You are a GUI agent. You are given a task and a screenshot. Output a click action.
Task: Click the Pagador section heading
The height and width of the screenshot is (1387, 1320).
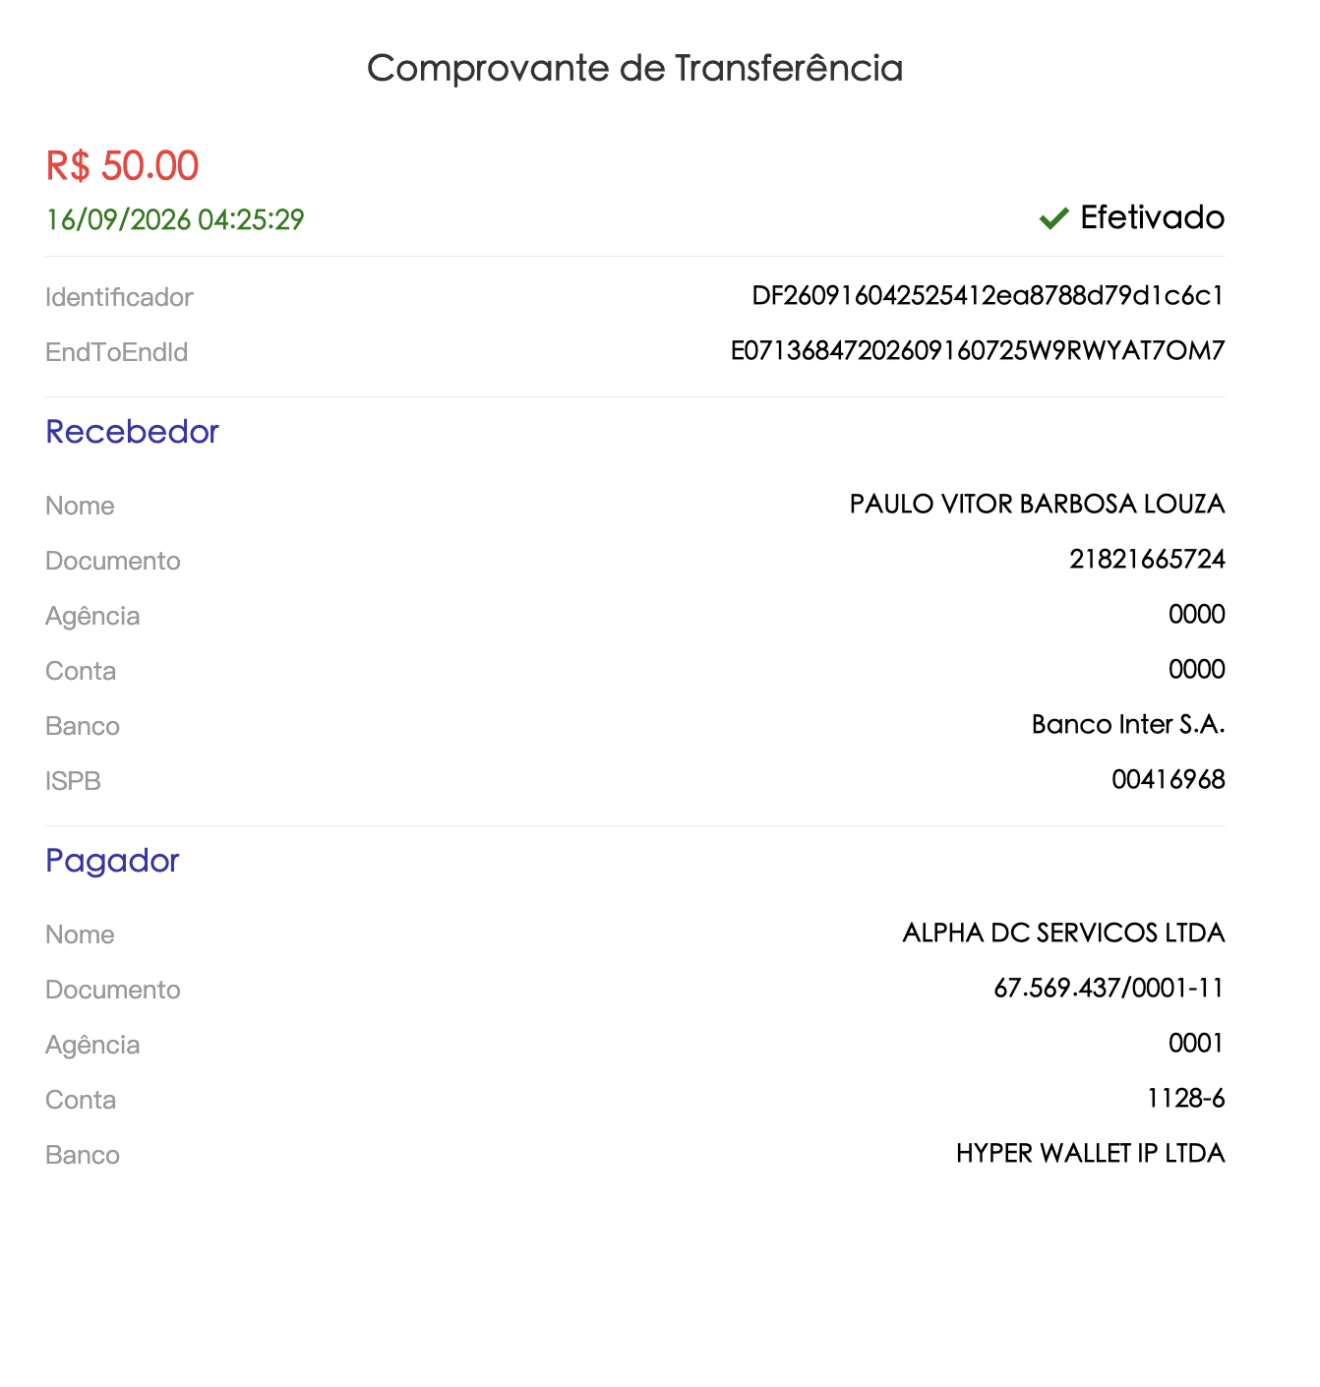click(x=112, y=861)
